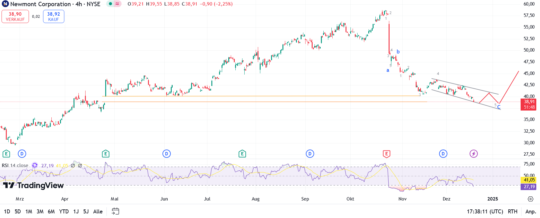
Task: Click the blue D dividend marker near Jun
Action: click(x=166, y=154)
